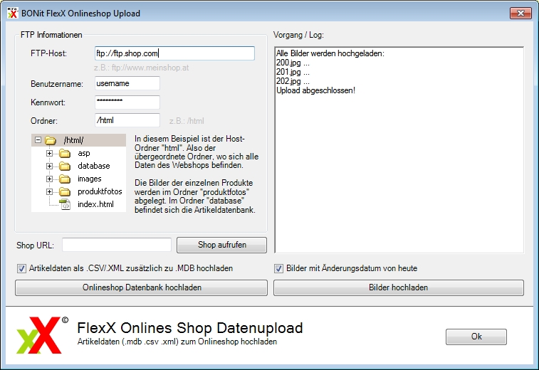Click subtitle "Artikeldaten (.mdb .csv .xml) zum Onlineshop hochladen"

pyautogui.click(x=177, y=342)
